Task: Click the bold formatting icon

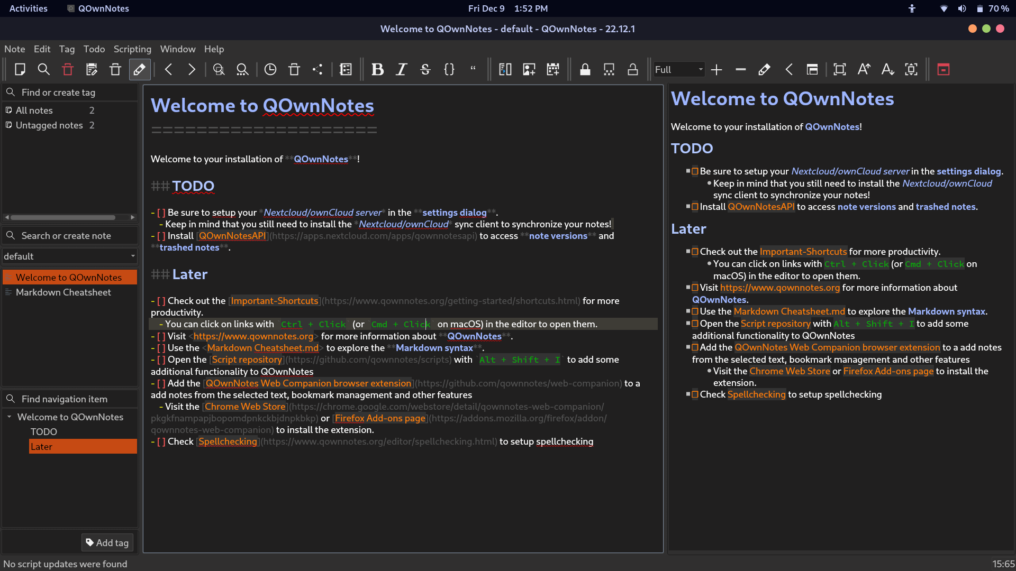Action: (377, 69)
